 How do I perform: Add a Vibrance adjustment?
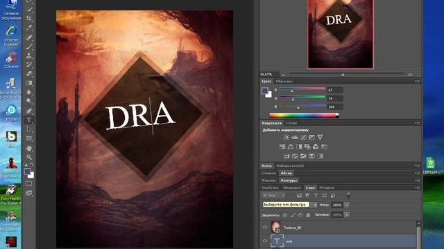(x=320, y=138)
